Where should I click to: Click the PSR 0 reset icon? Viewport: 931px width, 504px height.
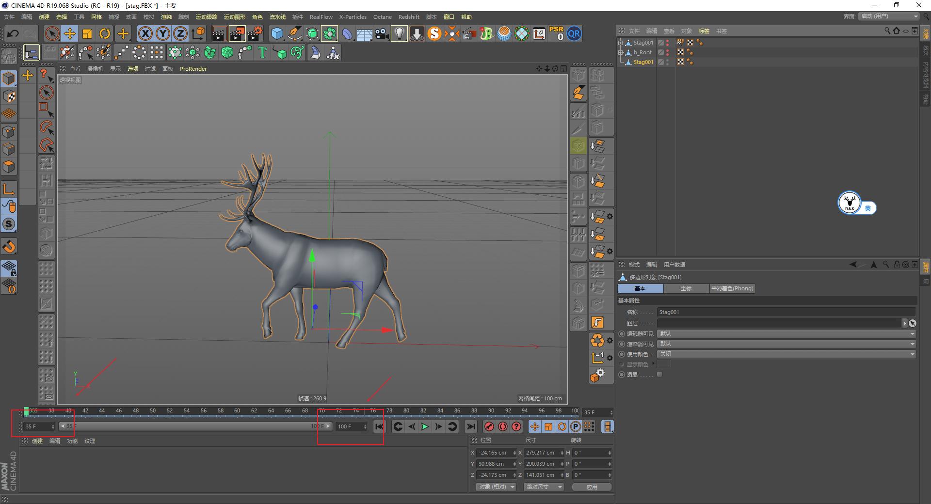pyautogui.click(x=556, y=33)
